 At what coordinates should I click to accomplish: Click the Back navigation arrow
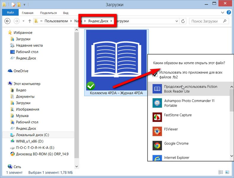pos(7,21)
